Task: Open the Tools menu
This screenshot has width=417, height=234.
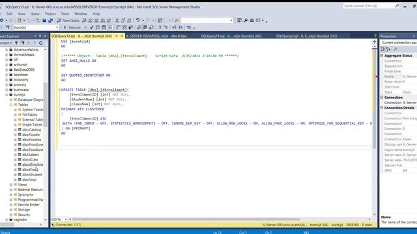Action: (x=65, y=14)
